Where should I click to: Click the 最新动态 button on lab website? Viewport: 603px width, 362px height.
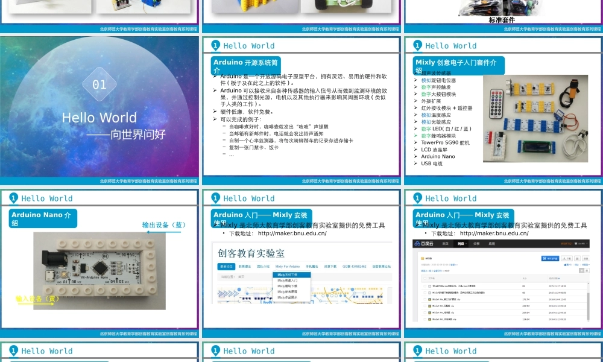226,266
